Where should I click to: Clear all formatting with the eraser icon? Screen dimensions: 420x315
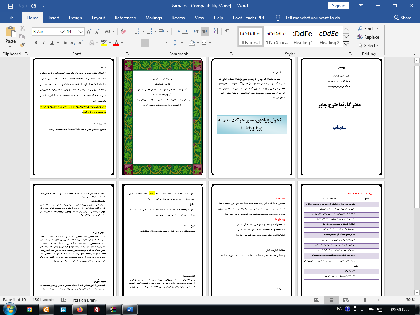tap(123, 32)
